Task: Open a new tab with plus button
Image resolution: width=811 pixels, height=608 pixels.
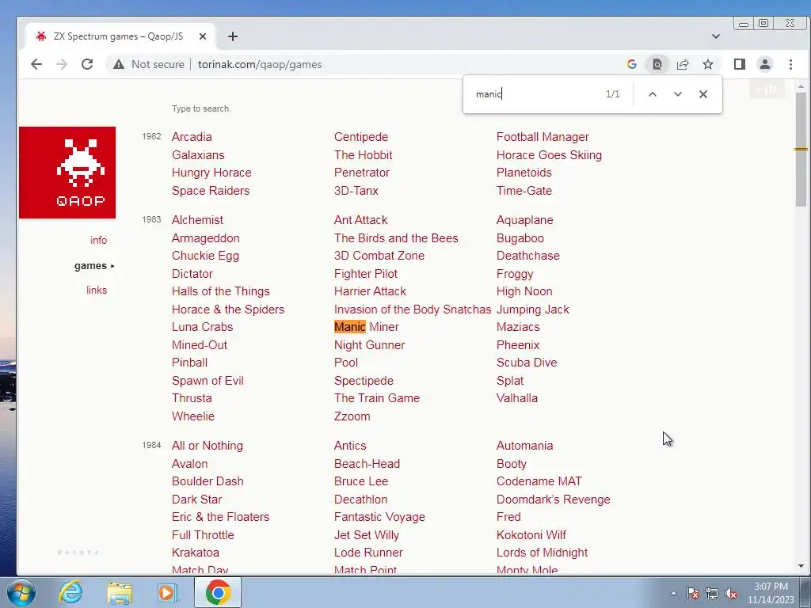Action: [x=233, y=36]
